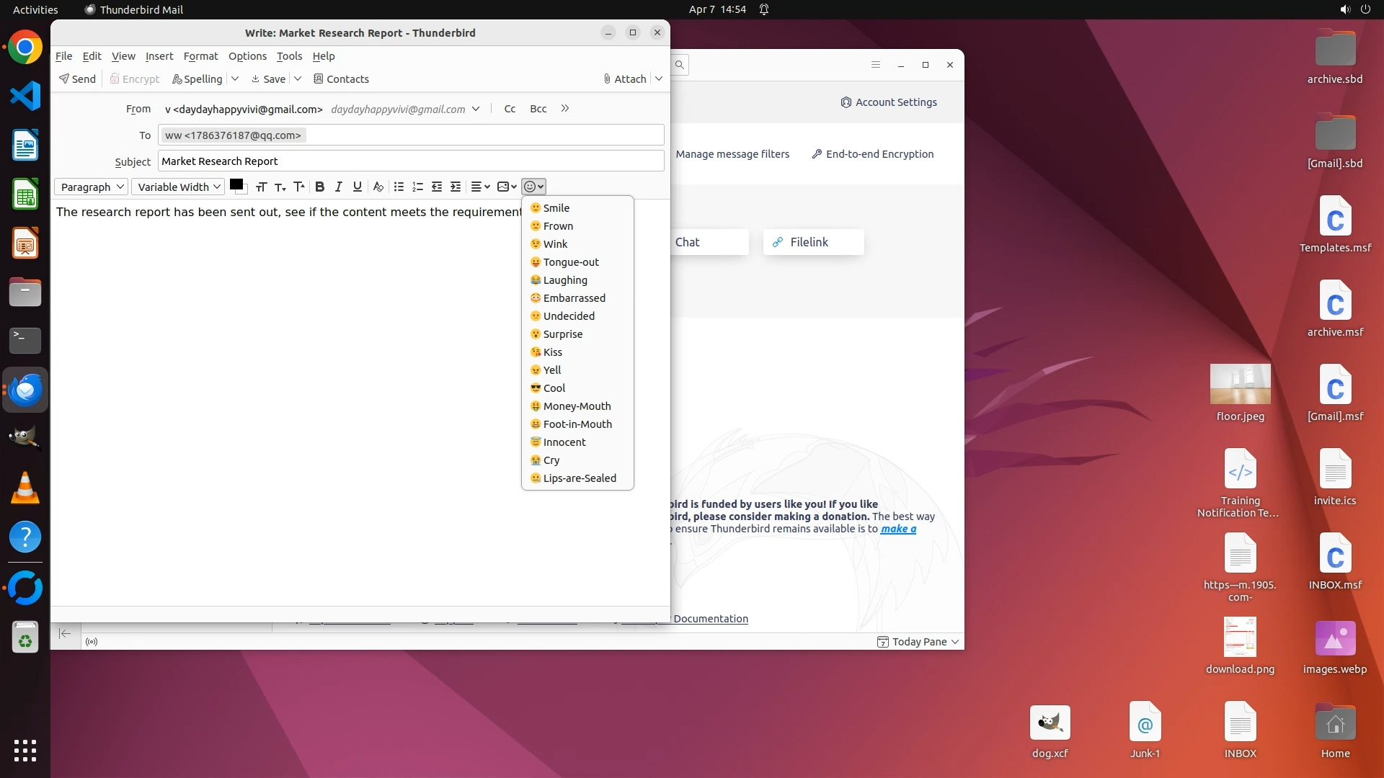Open the insert image dropdown icon

coord(507,187)
